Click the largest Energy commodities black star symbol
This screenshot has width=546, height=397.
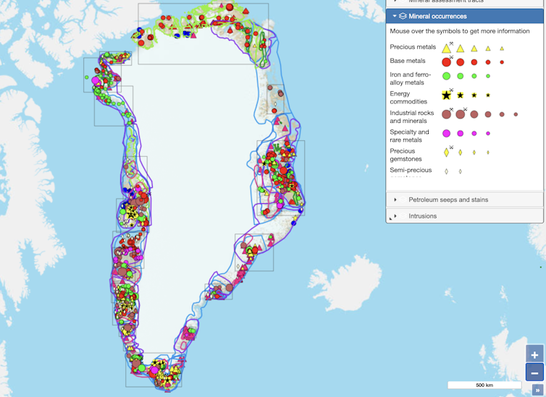(447, 95)
